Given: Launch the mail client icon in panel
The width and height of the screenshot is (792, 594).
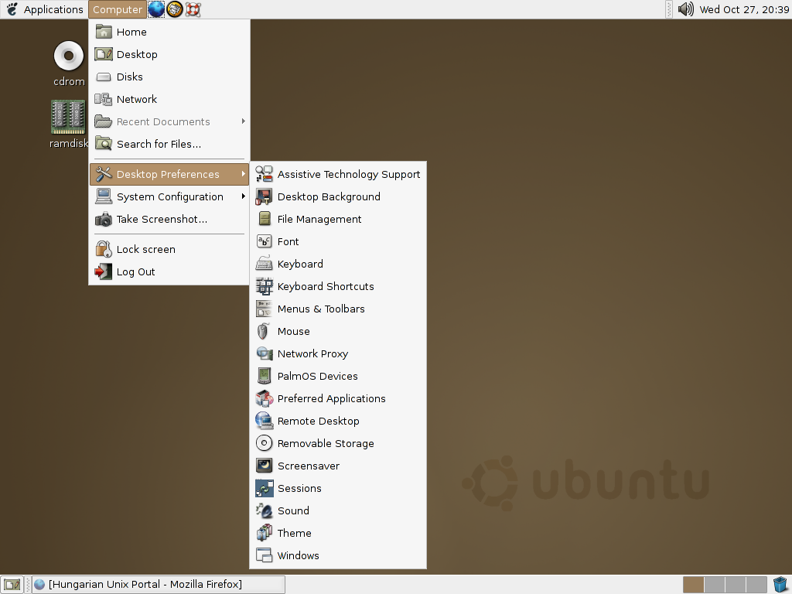Looking at the screenshot, I should [x=175, y=9].
